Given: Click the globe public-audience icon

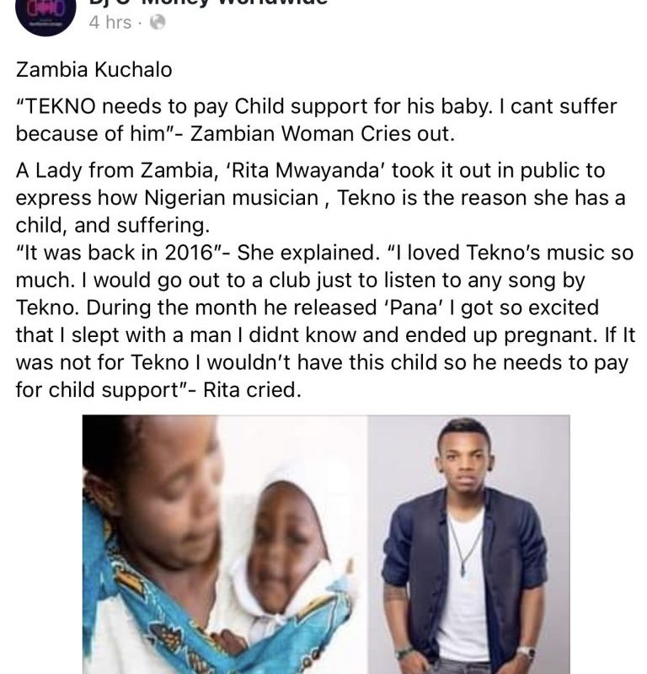Looking at the screenshot, I should pos(157,23).
